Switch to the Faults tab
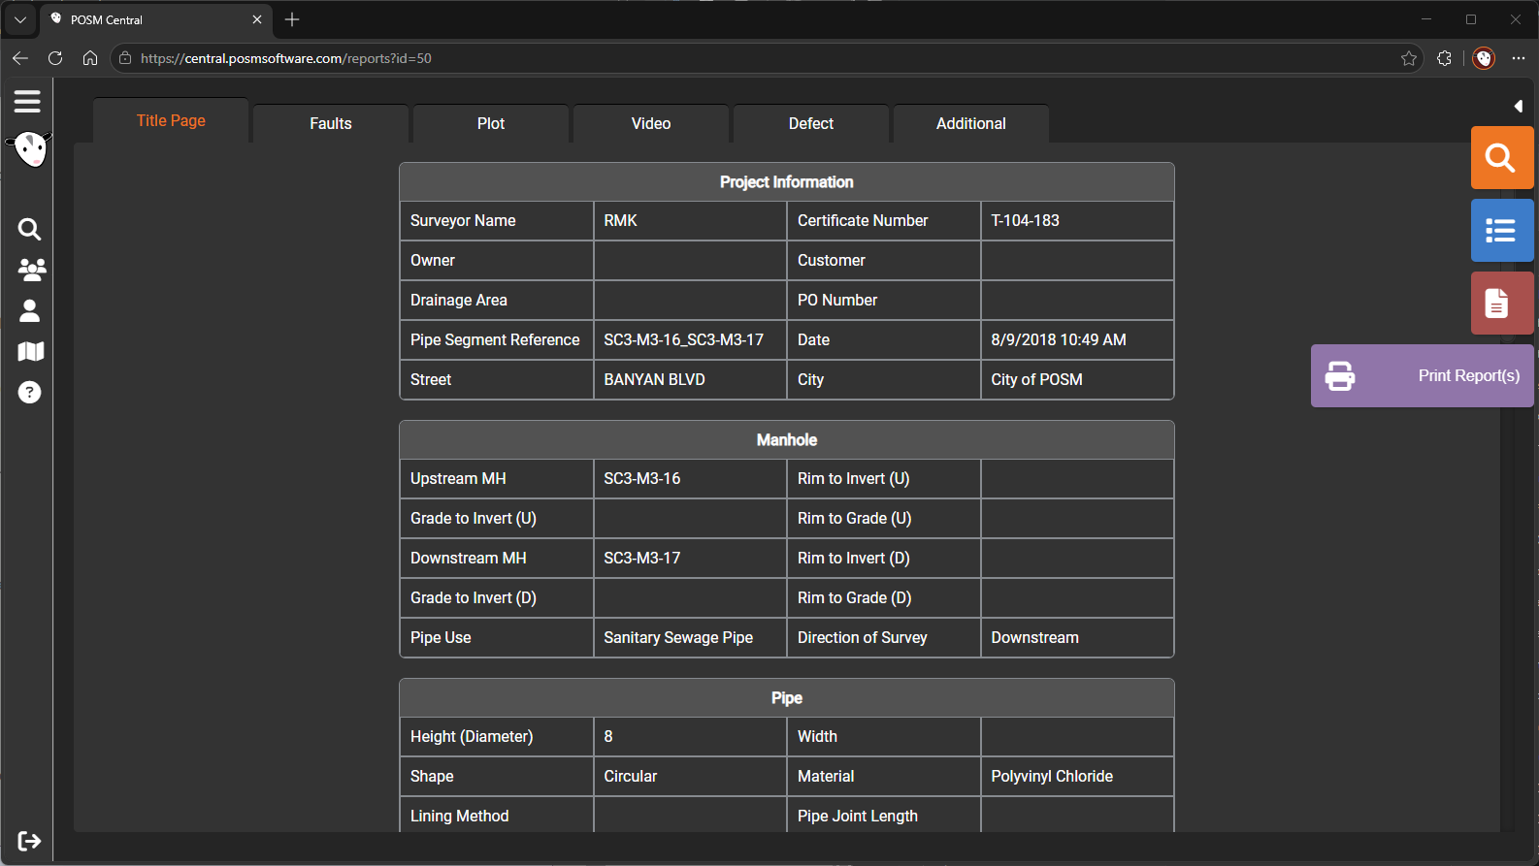Screen dimensions: 1539x866 (x=331, y=123)
